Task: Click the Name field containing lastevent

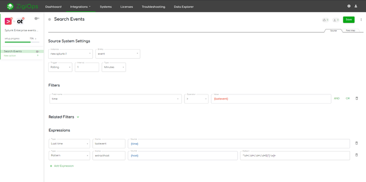Action: point(109,144)
